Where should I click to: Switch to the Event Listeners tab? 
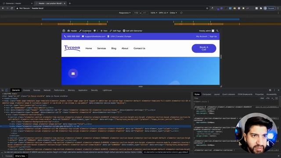pos(228,94)
